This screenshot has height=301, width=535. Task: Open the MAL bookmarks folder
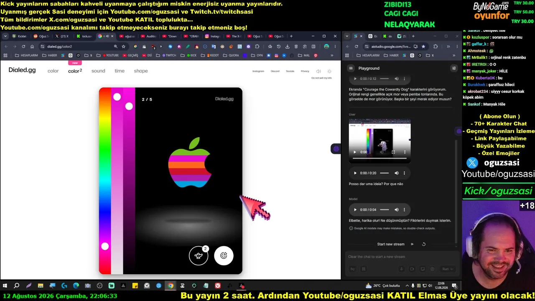pos(304,55)
